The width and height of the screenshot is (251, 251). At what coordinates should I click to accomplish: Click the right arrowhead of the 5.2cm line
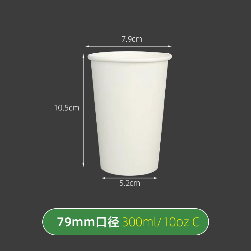pos(156,178)
